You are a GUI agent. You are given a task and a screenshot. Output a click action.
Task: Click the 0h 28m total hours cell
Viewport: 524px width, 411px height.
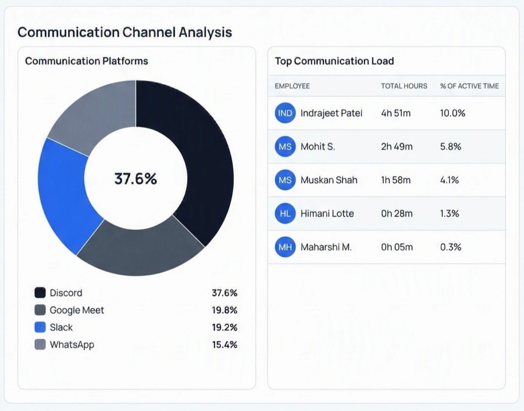point(397,214)
